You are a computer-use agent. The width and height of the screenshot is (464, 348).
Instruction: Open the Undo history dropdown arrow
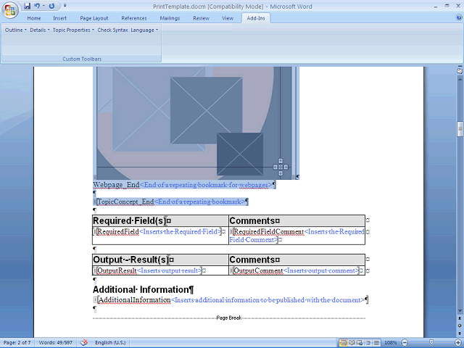coord(43,6)
